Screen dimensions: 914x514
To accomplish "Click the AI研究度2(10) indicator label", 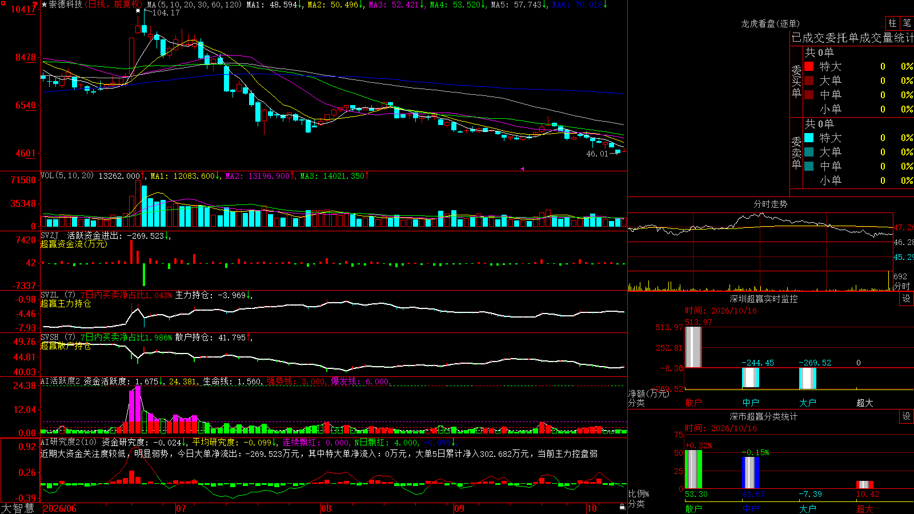I will pyautogui.click(x=69, y=442).
